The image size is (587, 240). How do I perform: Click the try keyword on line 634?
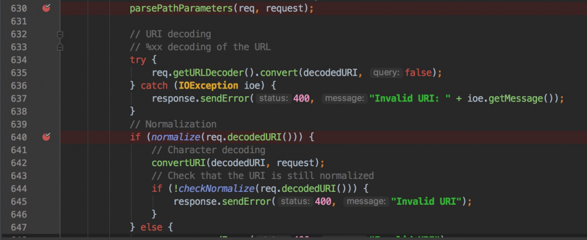138,60
